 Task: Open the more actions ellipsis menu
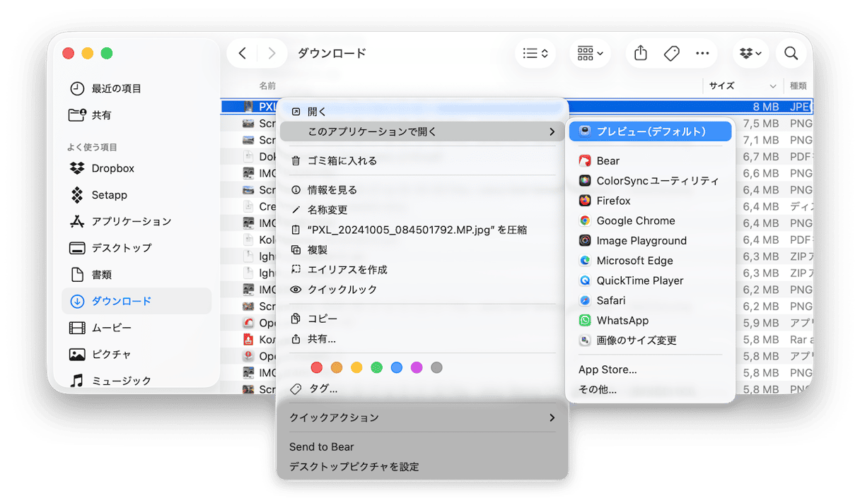pos(702,53)
